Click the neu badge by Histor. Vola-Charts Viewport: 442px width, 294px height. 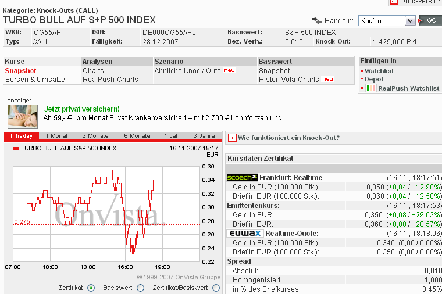tap(327, 79)
